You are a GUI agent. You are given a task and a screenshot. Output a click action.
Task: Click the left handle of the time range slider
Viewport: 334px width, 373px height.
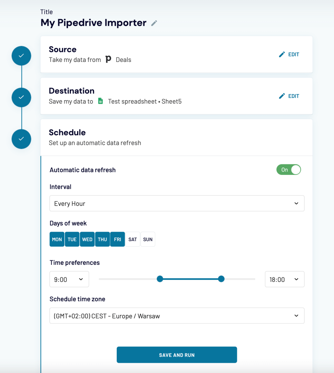click(x=160, y=279)
